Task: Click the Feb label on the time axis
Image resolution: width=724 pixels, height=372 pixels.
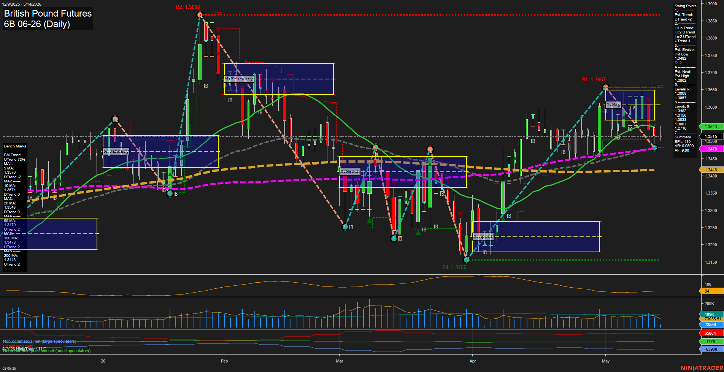Action: [x=224, y=361]
